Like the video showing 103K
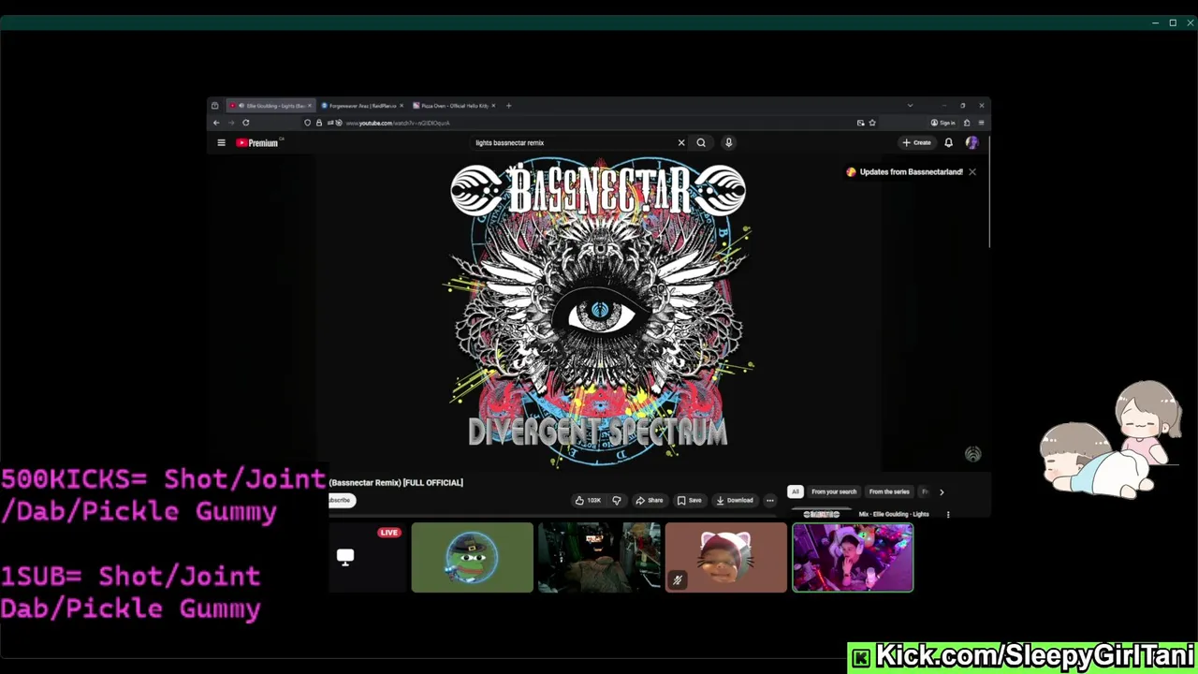 point(588,500)
